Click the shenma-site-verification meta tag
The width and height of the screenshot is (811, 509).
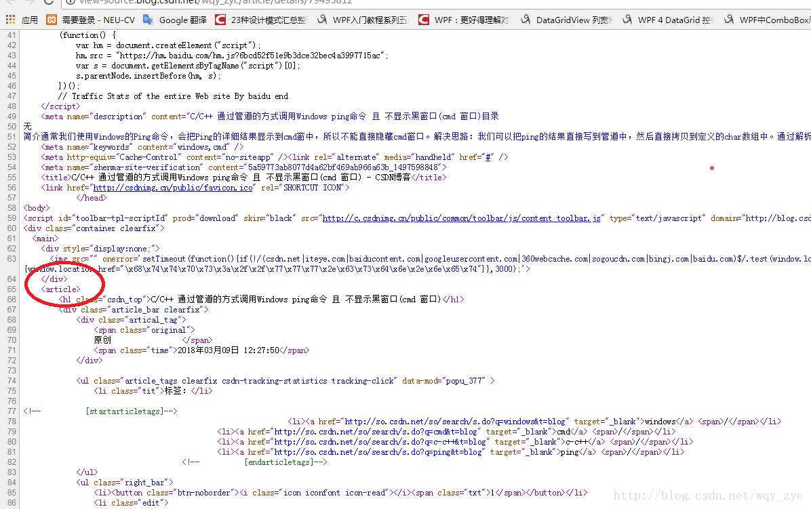[x=243, y=167]
